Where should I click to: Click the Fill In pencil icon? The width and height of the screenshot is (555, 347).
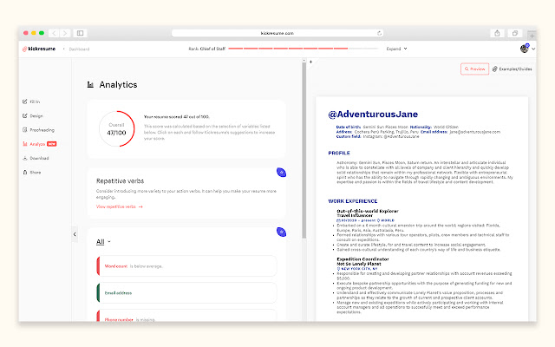pos(25,101)
